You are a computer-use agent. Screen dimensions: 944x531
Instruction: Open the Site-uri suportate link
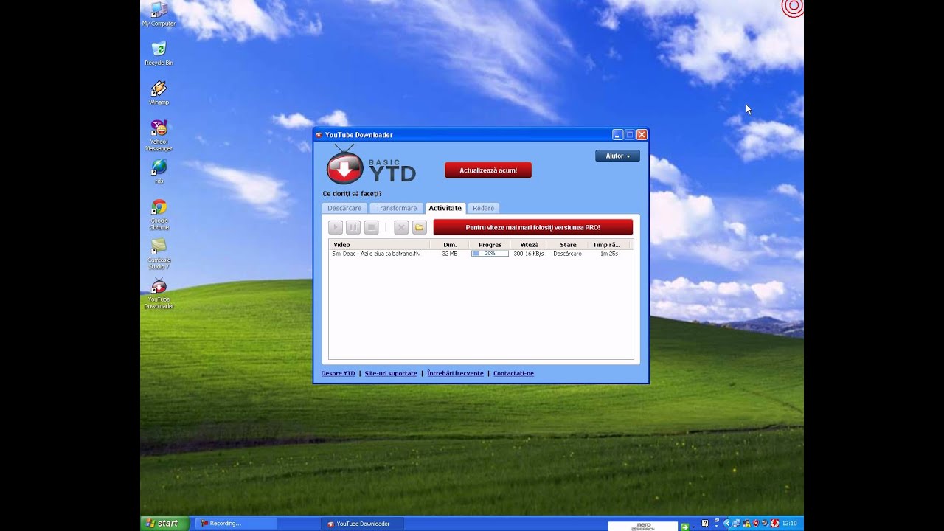click(x=391, y=373)
